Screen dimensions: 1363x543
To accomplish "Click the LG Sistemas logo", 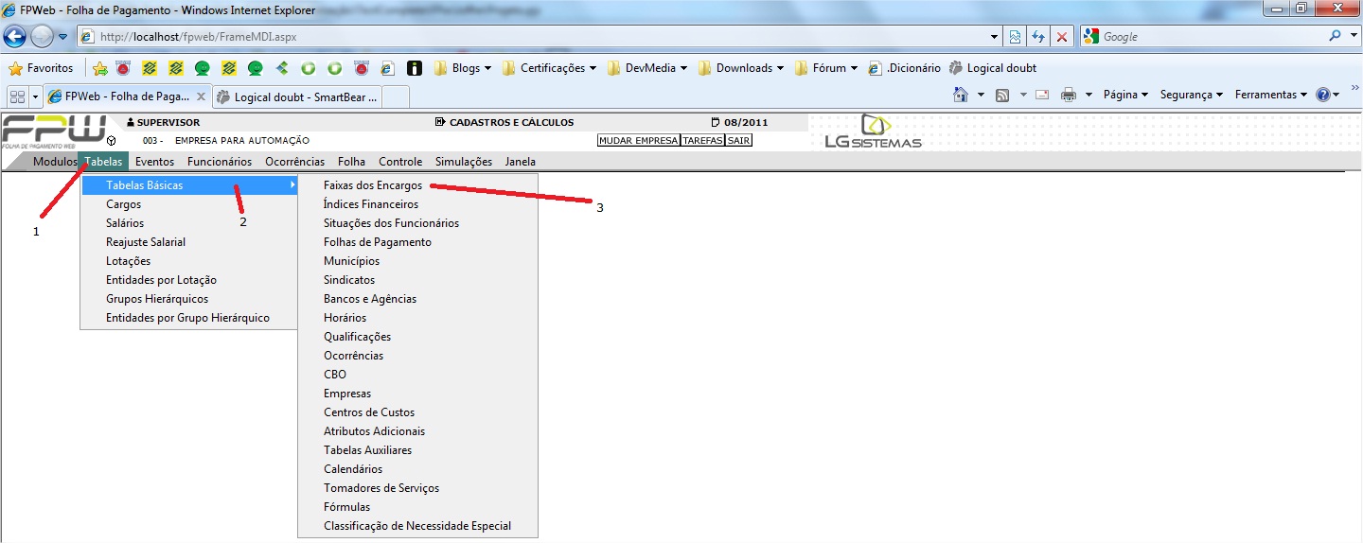I will click(x=873, y=131).
